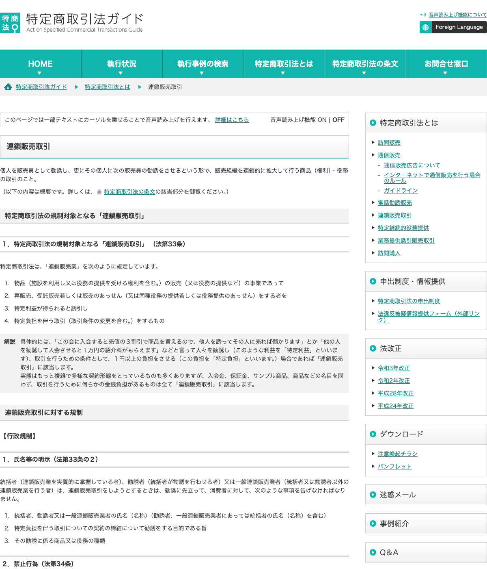
Task: Open the 事例紹介 sidebar section
Action: 426,523
